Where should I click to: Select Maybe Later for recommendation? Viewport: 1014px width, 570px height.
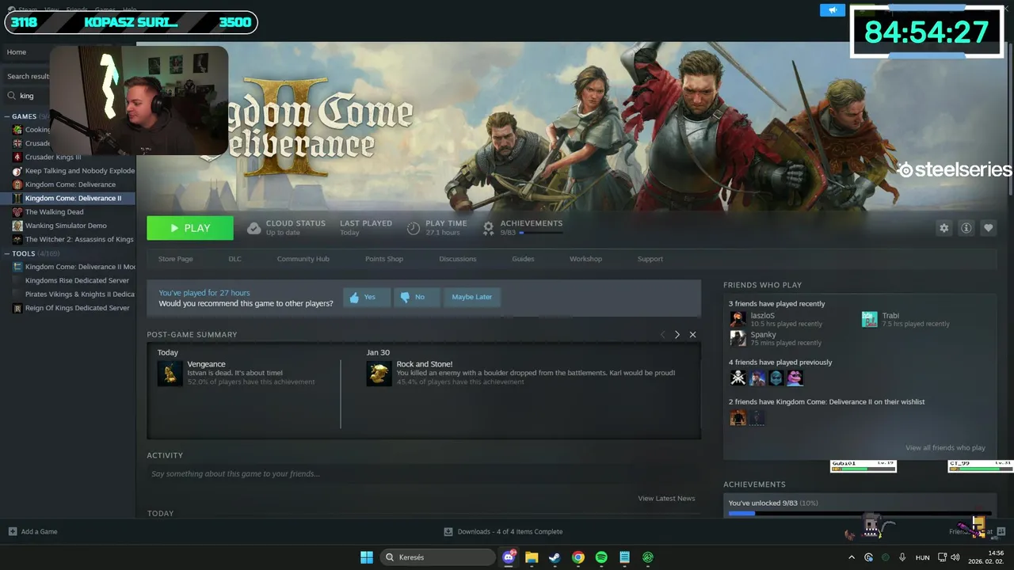472,297
